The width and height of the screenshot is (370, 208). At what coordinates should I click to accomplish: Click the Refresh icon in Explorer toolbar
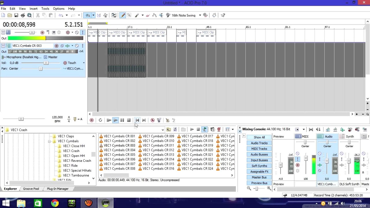[x=175, y=129]
